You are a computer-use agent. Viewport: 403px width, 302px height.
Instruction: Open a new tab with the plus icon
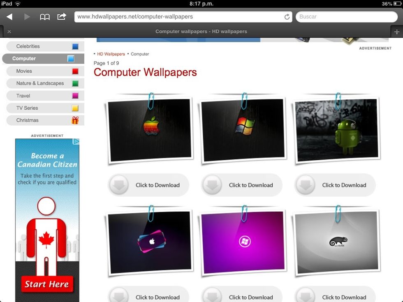pos(397,31)
